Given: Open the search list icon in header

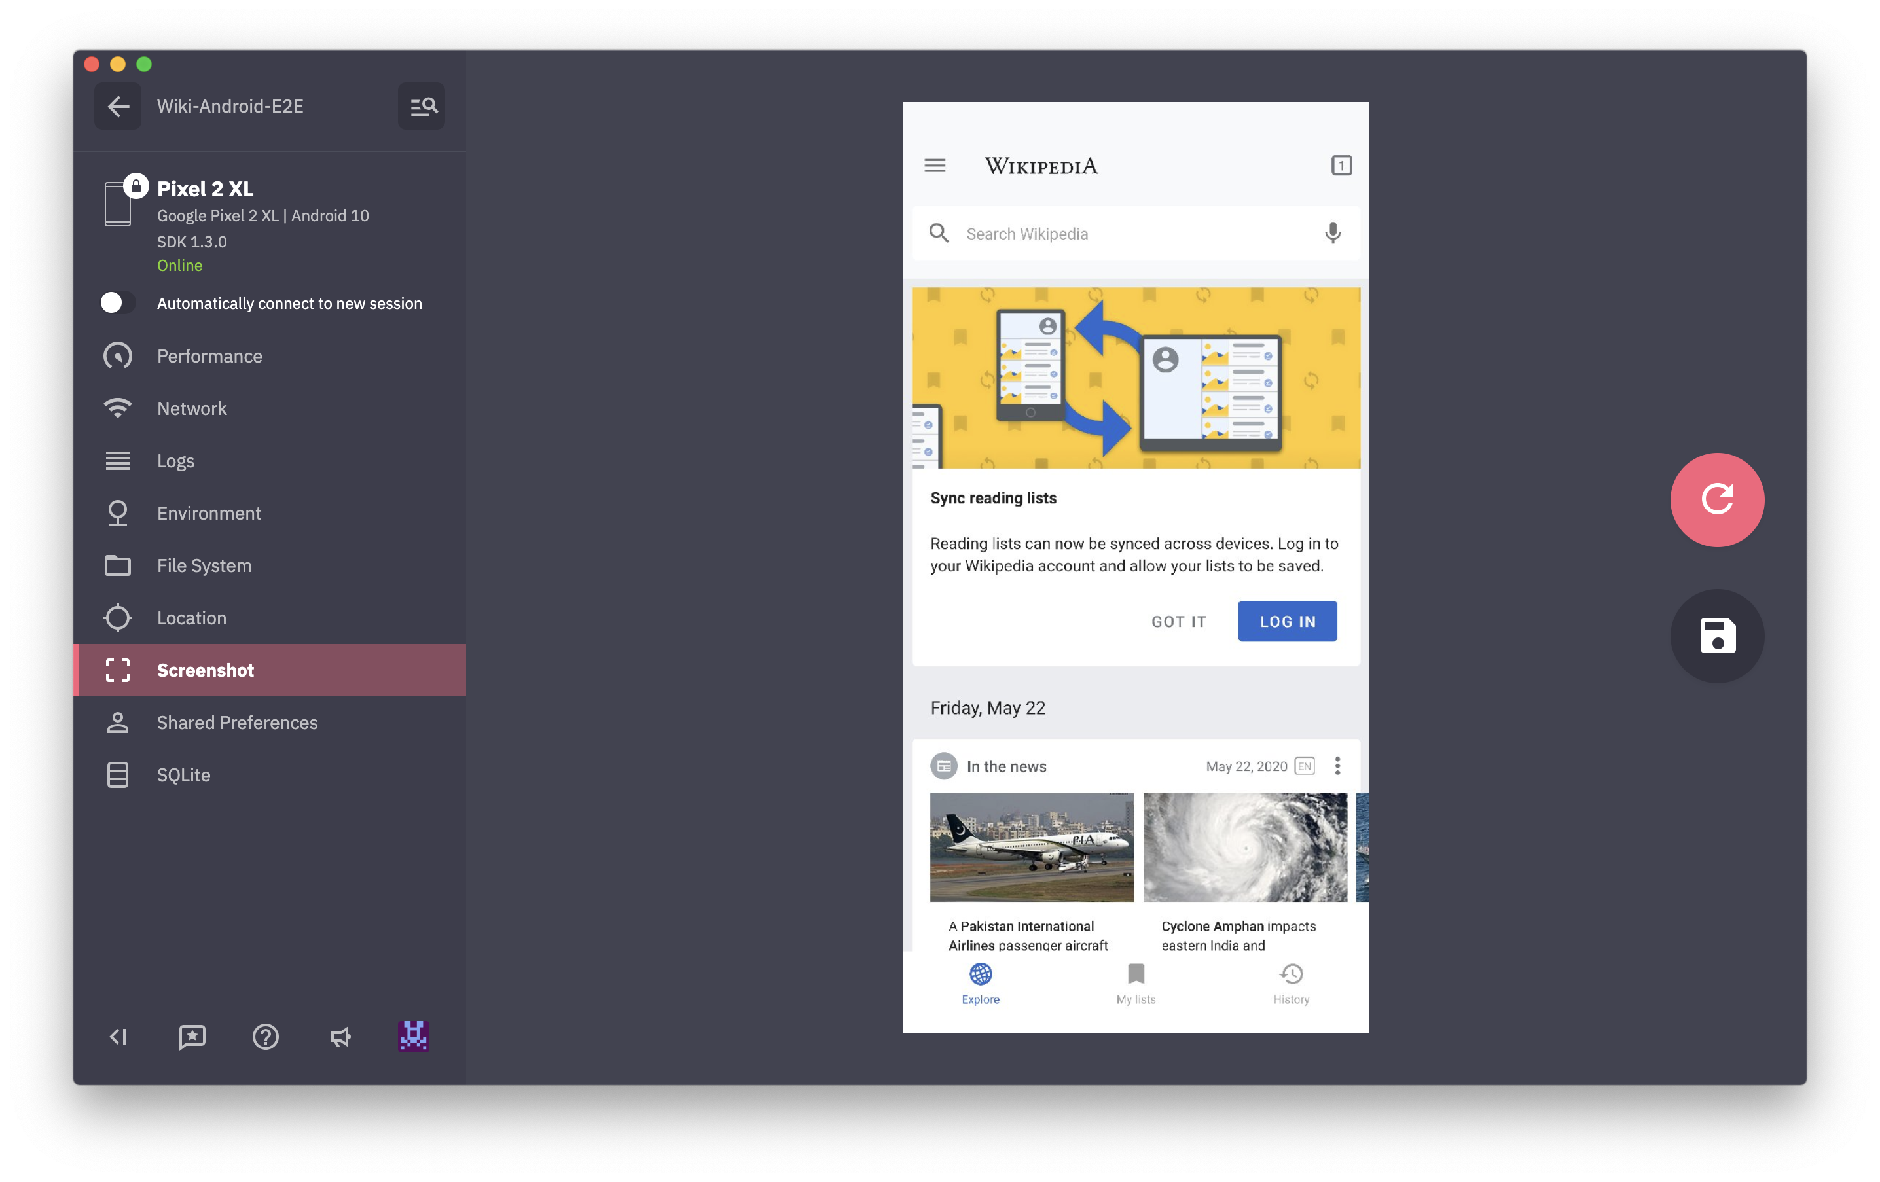Looking at the screenshot, I should click(422, 106).
